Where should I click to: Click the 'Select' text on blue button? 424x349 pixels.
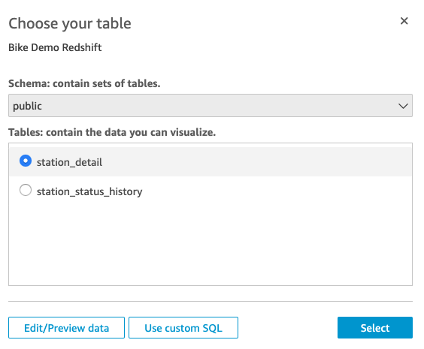pos(375,328)
